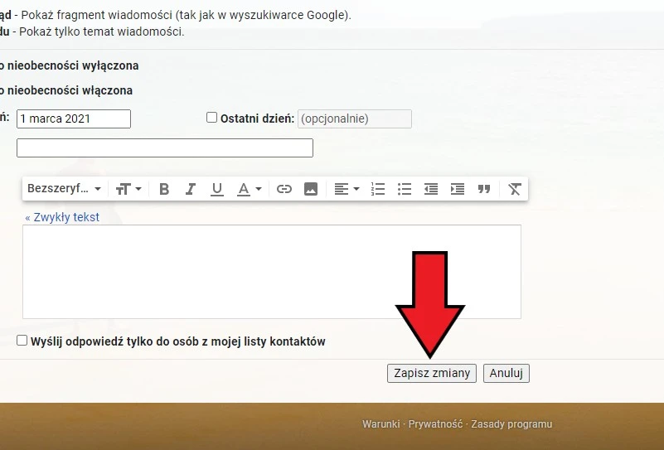Insert an image using the picture icon
664x450 pixels.
tap(311, 189)
